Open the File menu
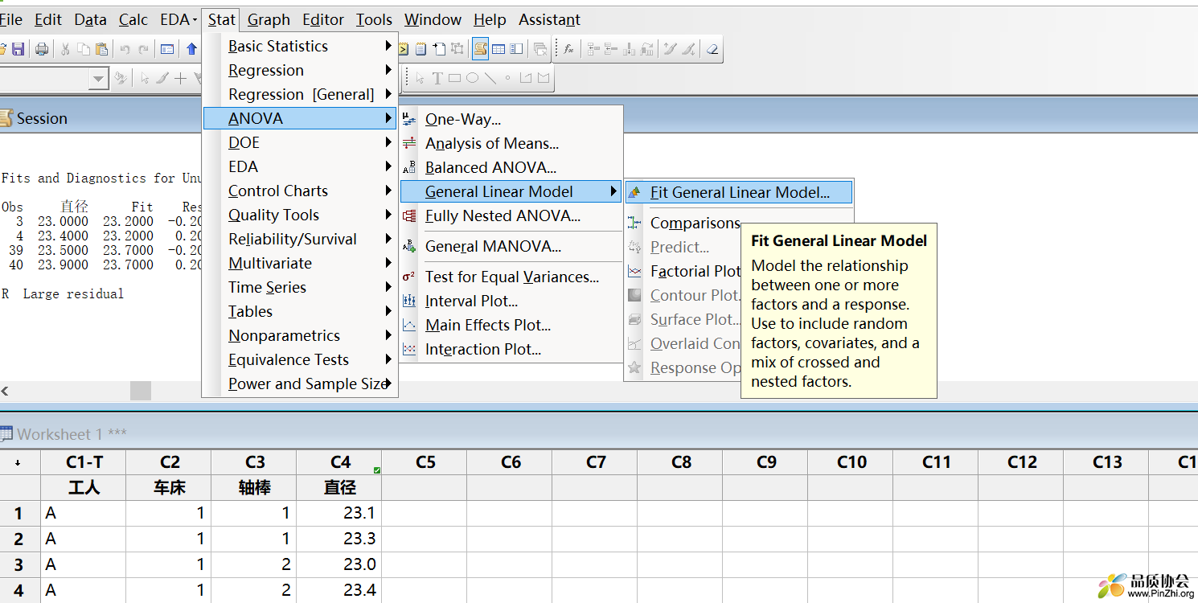The width and height of the screenshot is (1198, 603). [11, 19]
